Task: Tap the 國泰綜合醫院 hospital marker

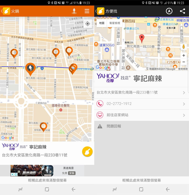Action: click(61, 110)
